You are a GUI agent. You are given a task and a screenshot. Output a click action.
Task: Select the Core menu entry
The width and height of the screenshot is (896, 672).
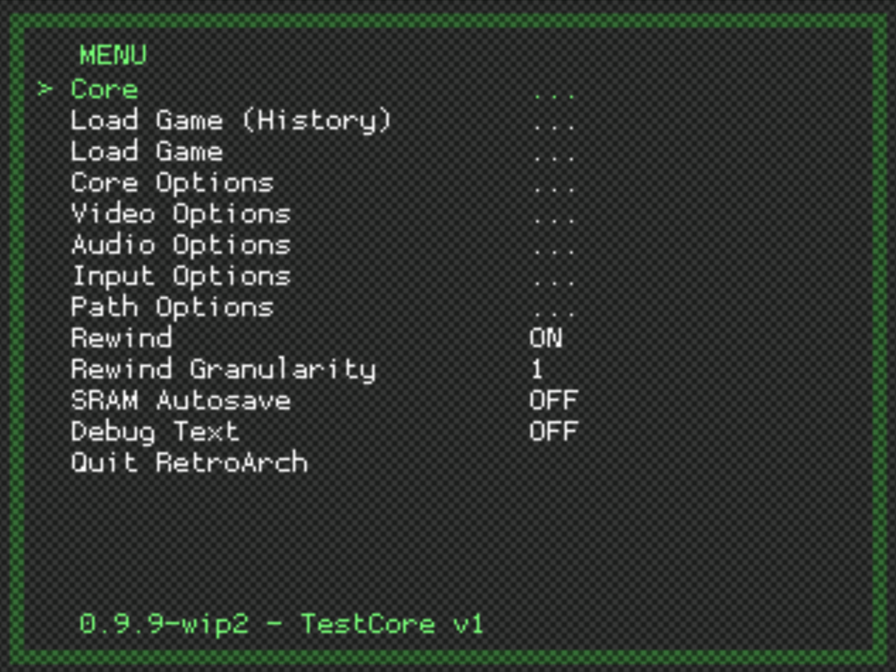pos(104,90)
